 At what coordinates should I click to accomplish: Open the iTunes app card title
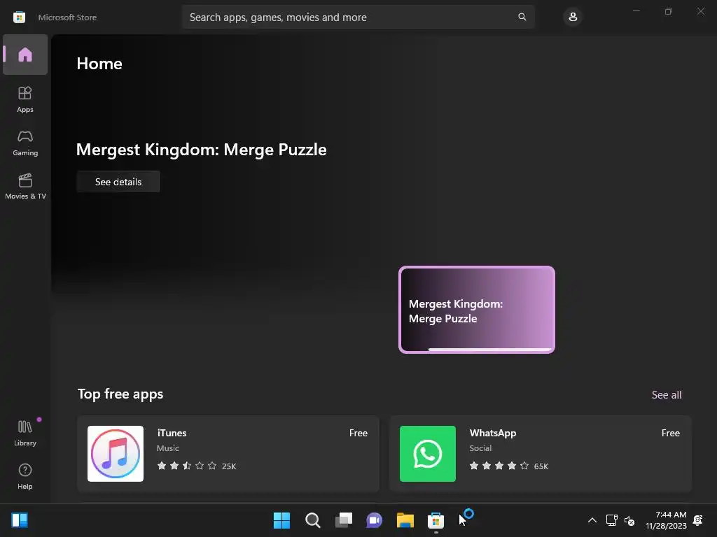point(172,433)
